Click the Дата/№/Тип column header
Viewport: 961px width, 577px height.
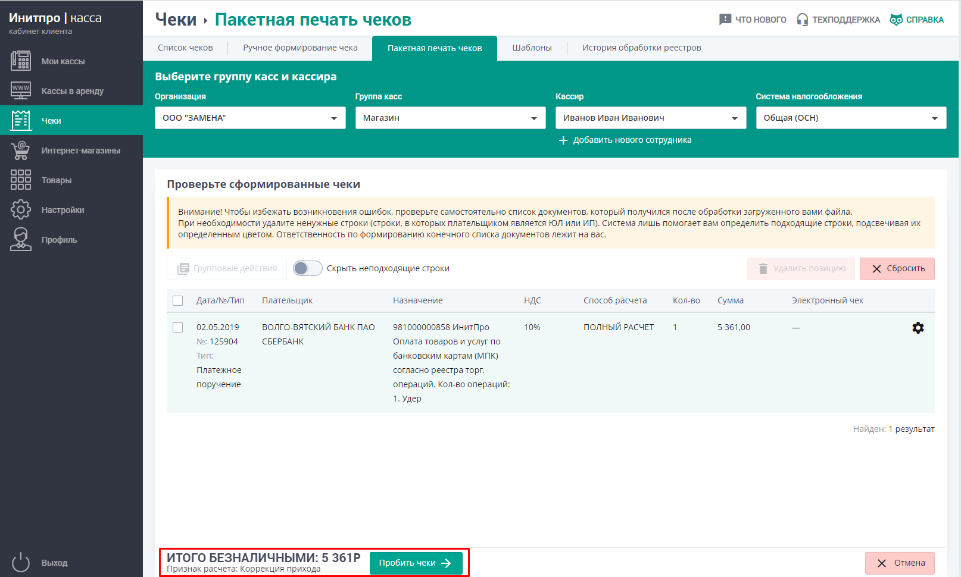pyautogui.click(x=220, y=300)
